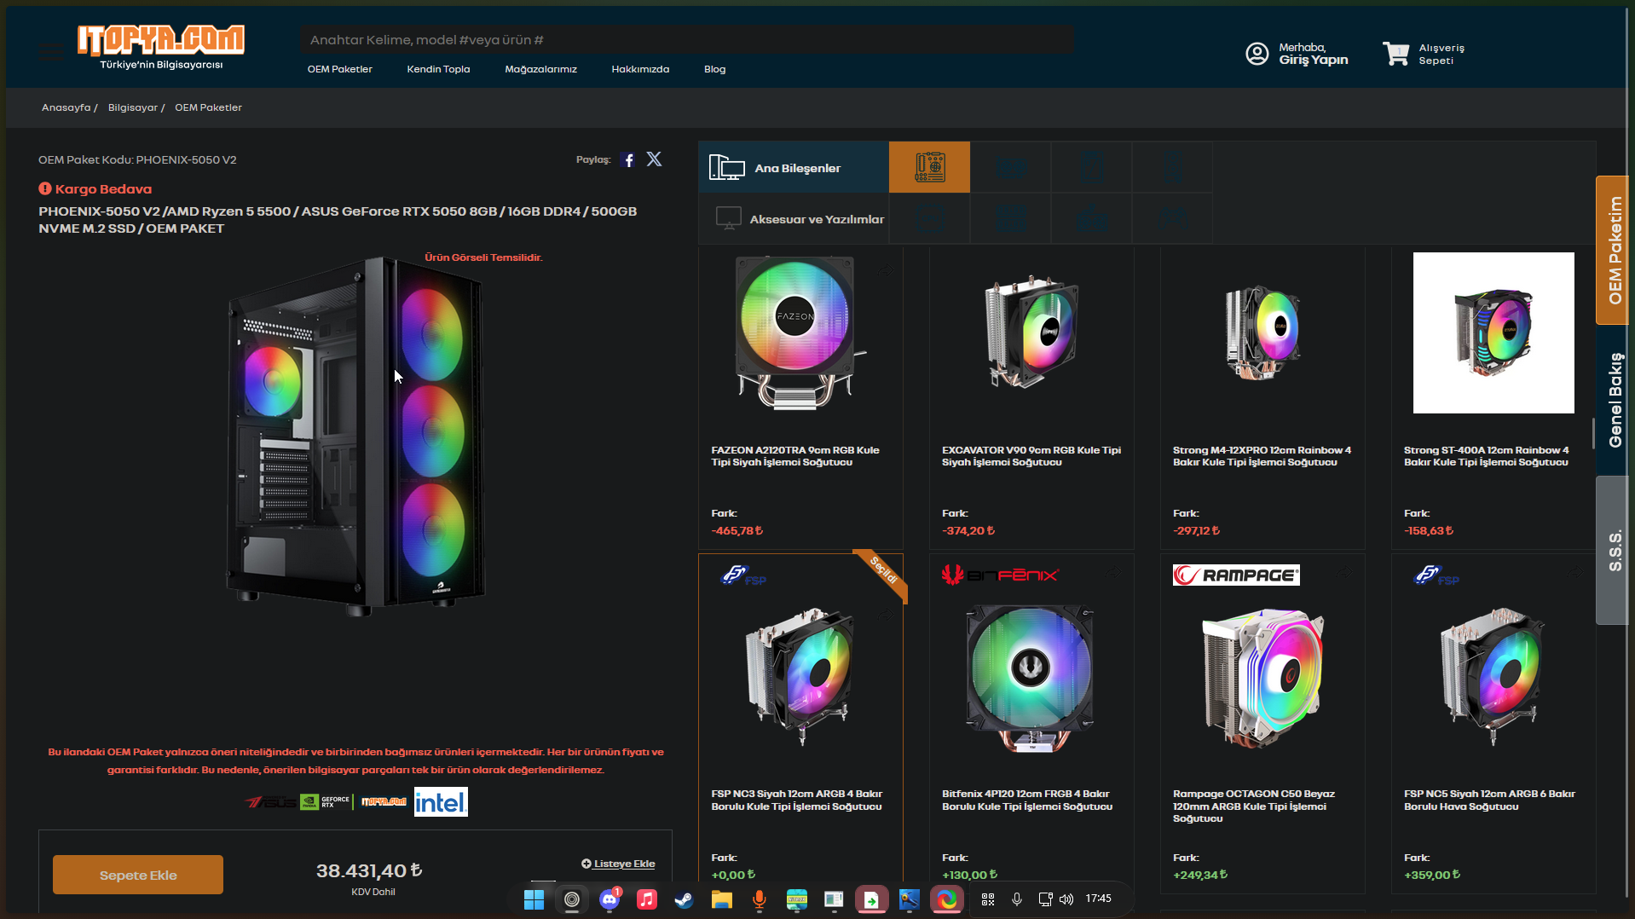Click the Sepete Ekle button
Screen dimensions: 1635x919
click(138, 875)
